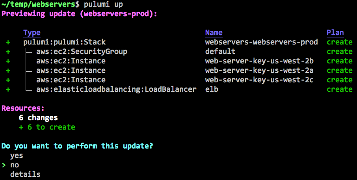Click the plus icon on the web-server-key-us-west-2b row
Screen dimensions: 357x180
[x=8, y=61]
